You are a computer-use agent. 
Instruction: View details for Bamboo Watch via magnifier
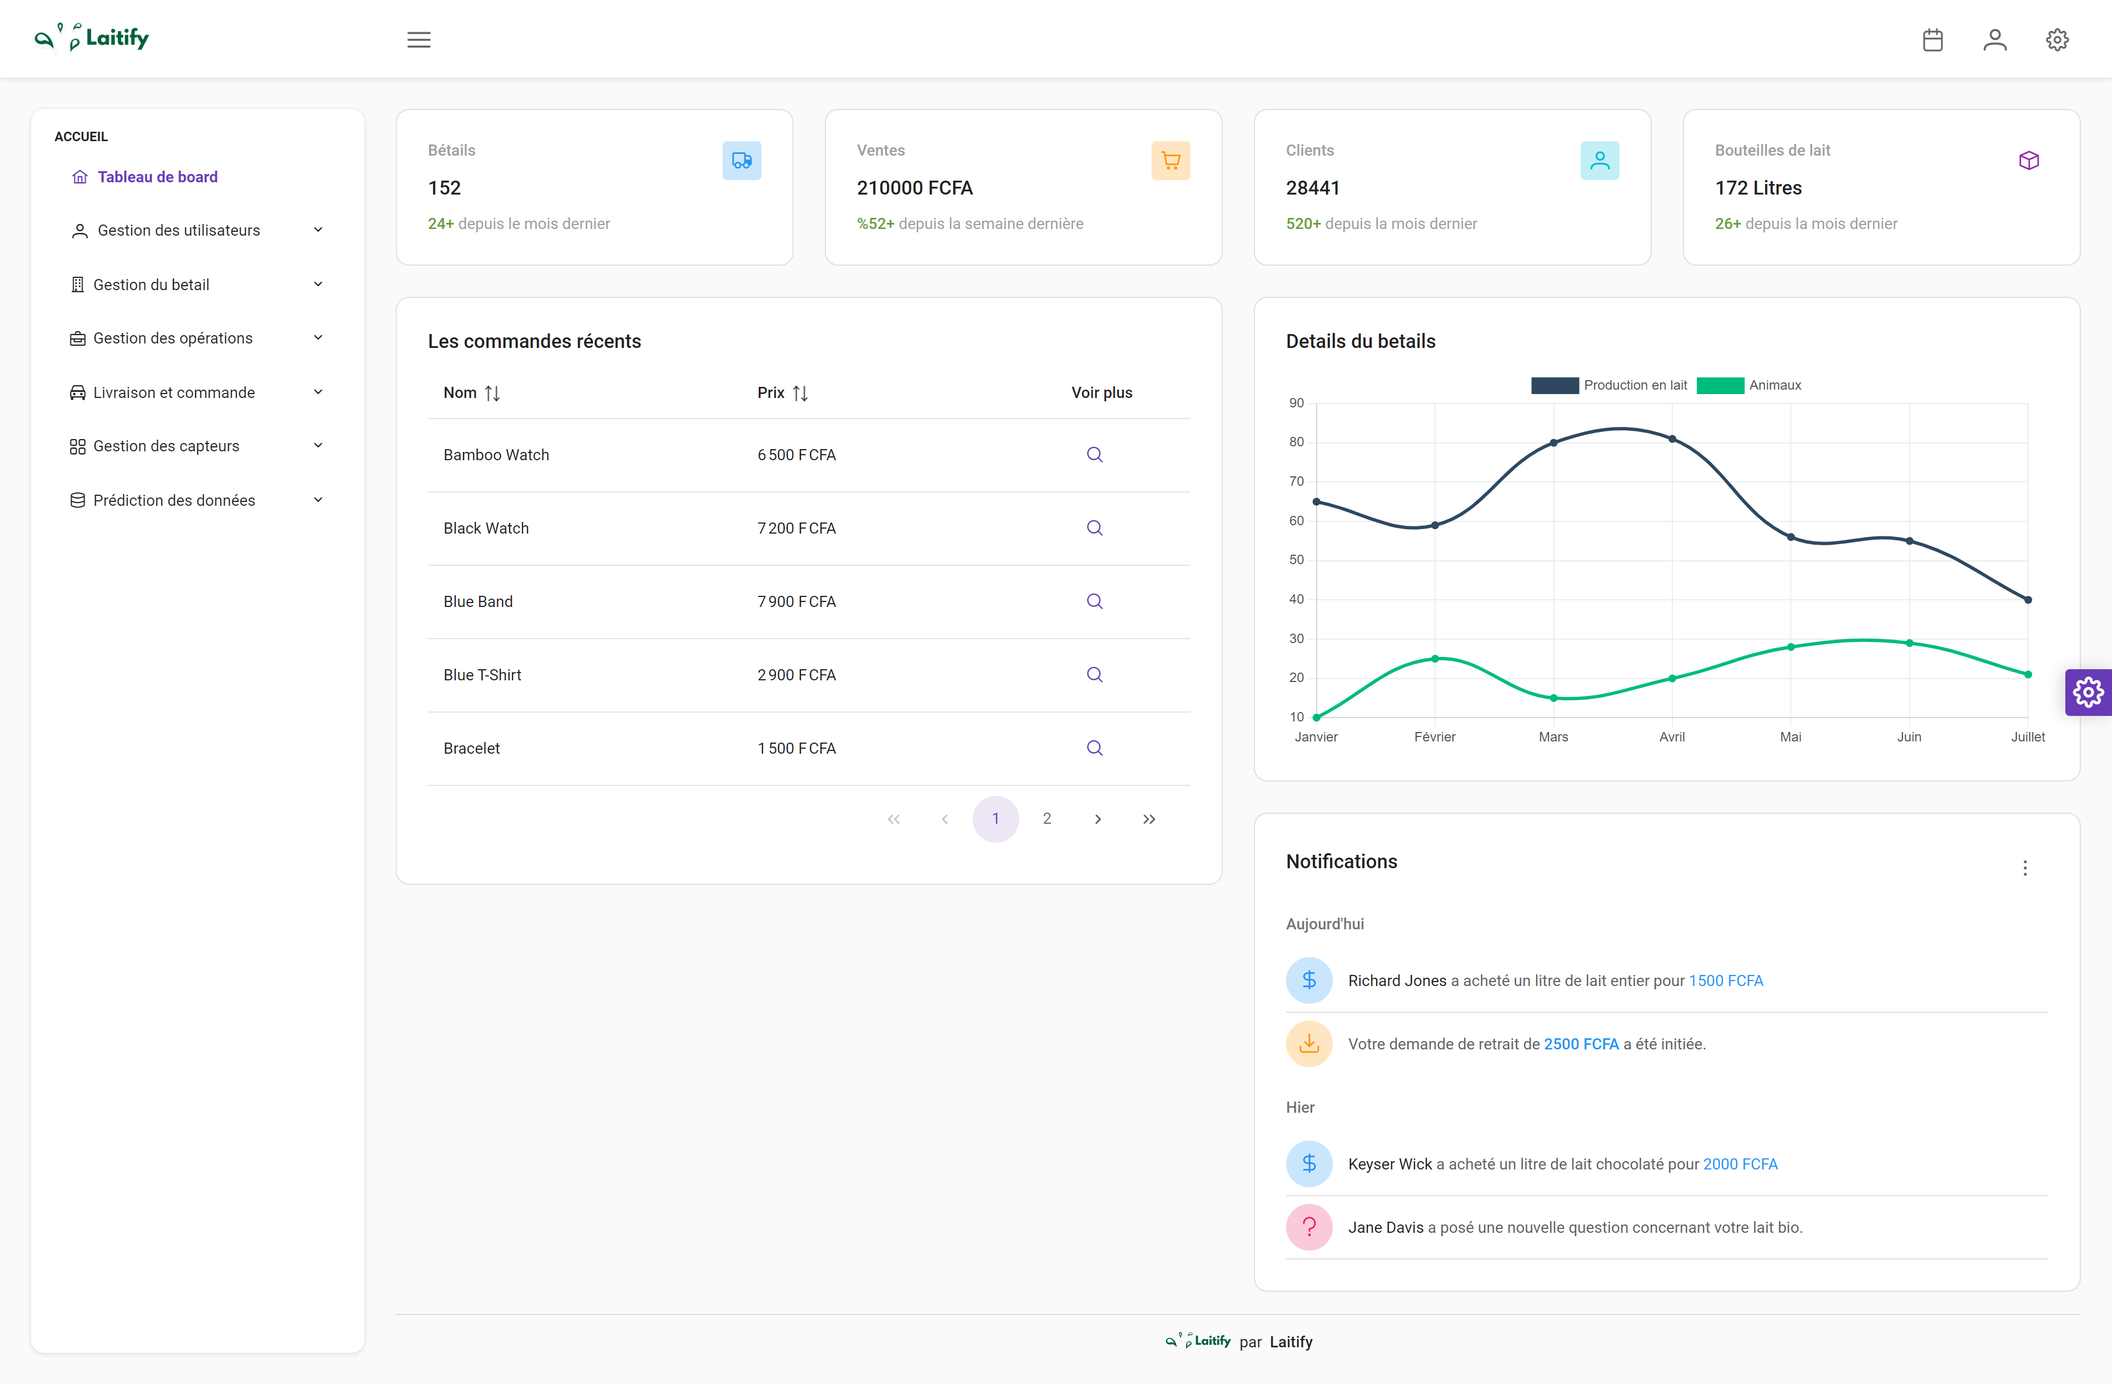(x=1095, y=454)
